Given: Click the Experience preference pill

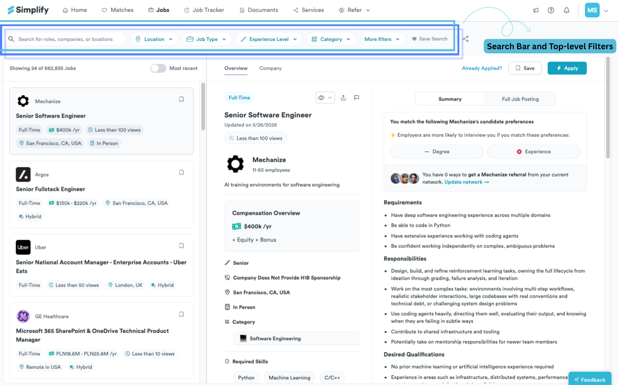Looking at the screenshot, I should (533, 151).
